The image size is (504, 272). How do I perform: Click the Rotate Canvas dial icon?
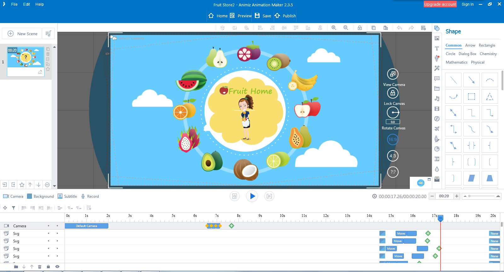[x=393, y=112]
